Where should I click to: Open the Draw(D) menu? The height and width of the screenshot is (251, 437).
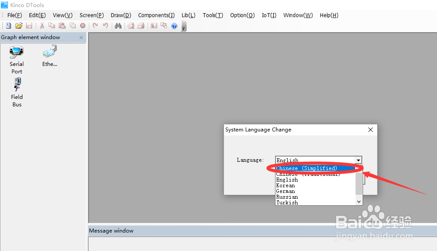click(x=121, y=15)
